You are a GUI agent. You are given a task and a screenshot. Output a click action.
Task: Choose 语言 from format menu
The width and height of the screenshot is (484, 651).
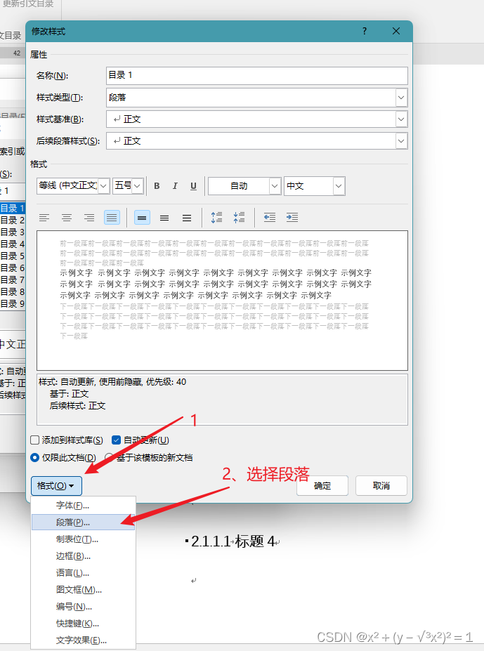[84, 573]
